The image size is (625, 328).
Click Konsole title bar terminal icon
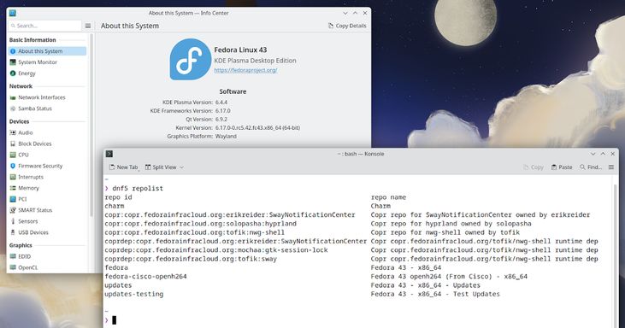click(x=109, y=154)
